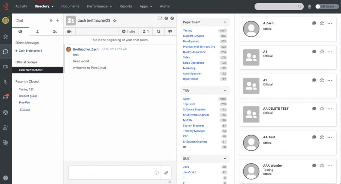
Task: Filter by Agent title
Action: click(x=186, y=99)
